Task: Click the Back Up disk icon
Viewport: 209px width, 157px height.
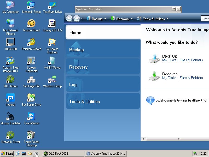Action: click(154, 58)
